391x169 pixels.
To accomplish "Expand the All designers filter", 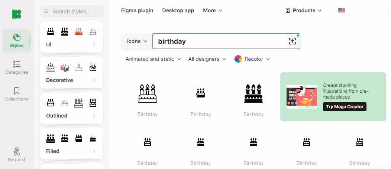I will pos(207,59).
